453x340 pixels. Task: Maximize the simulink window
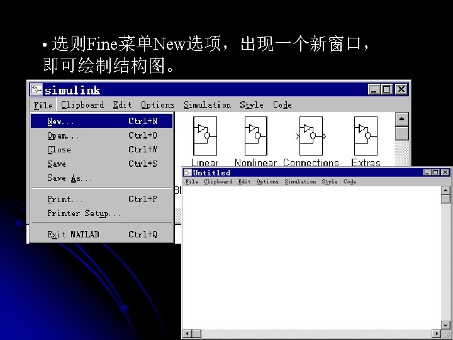[386, 89]
